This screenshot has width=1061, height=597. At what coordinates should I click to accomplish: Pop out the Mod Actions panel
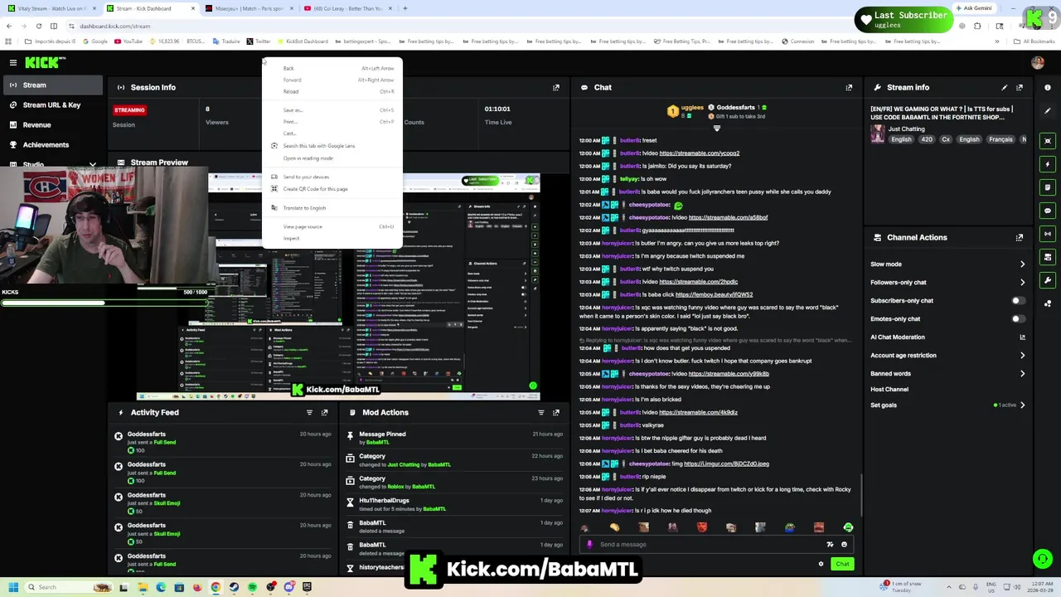[556, 412]
